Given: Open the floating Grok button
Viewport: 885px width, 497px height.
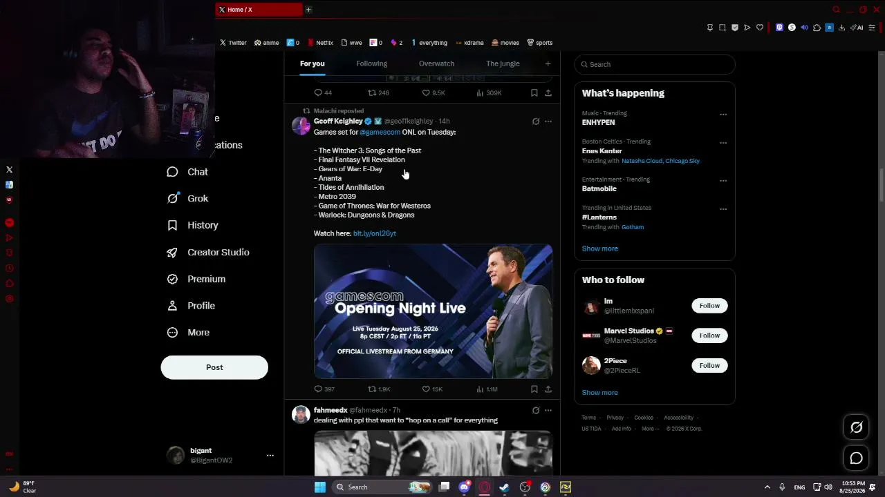Looking at the screenshot, I should (856, 427).
